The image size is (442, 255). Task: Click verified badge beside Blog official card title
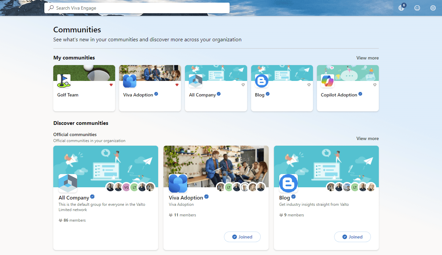tap(293, 197)
